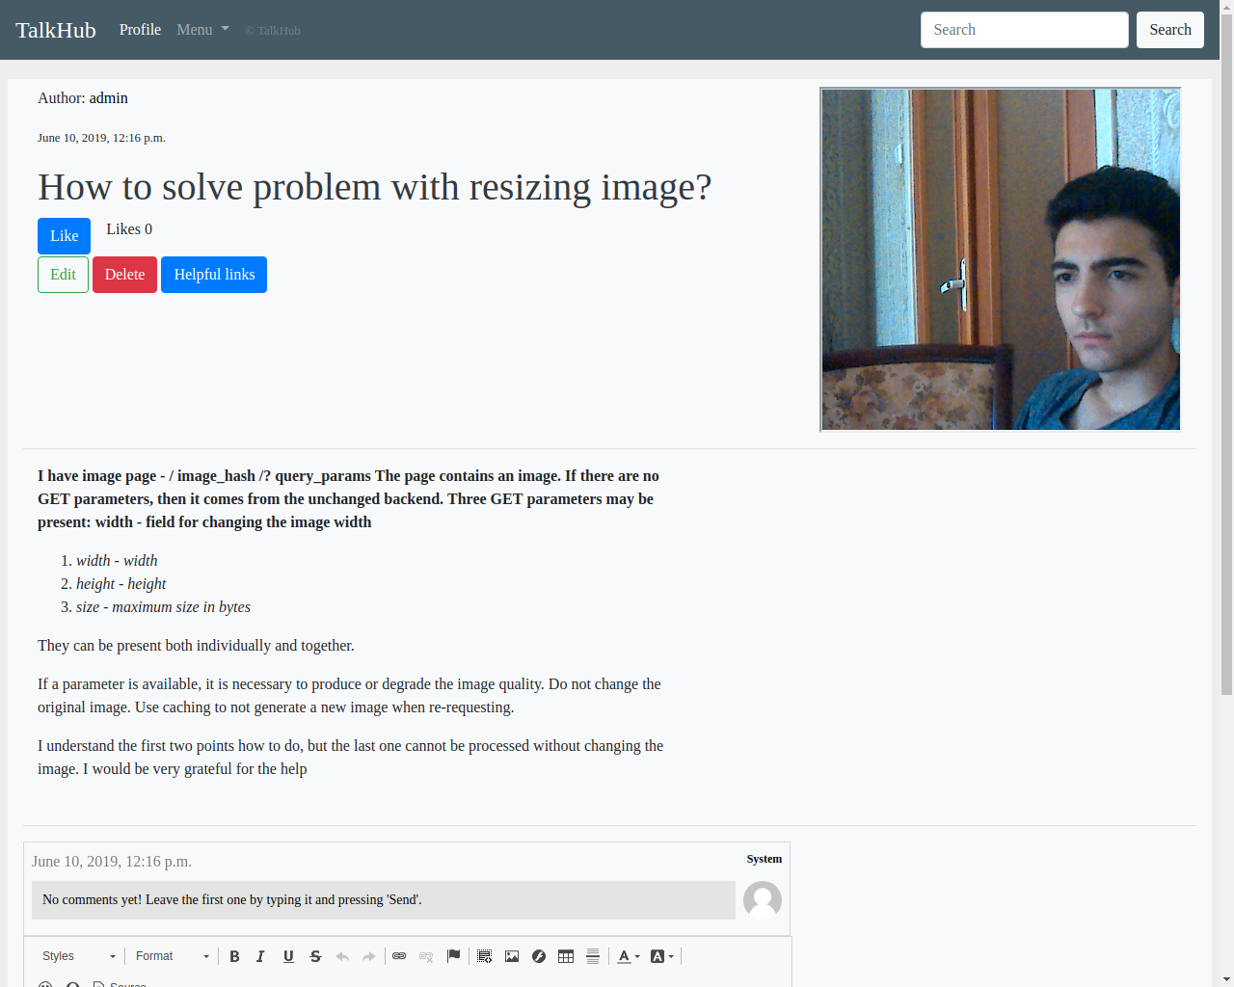
Task: Click the navbar Search button
Action: (1170, 30)
